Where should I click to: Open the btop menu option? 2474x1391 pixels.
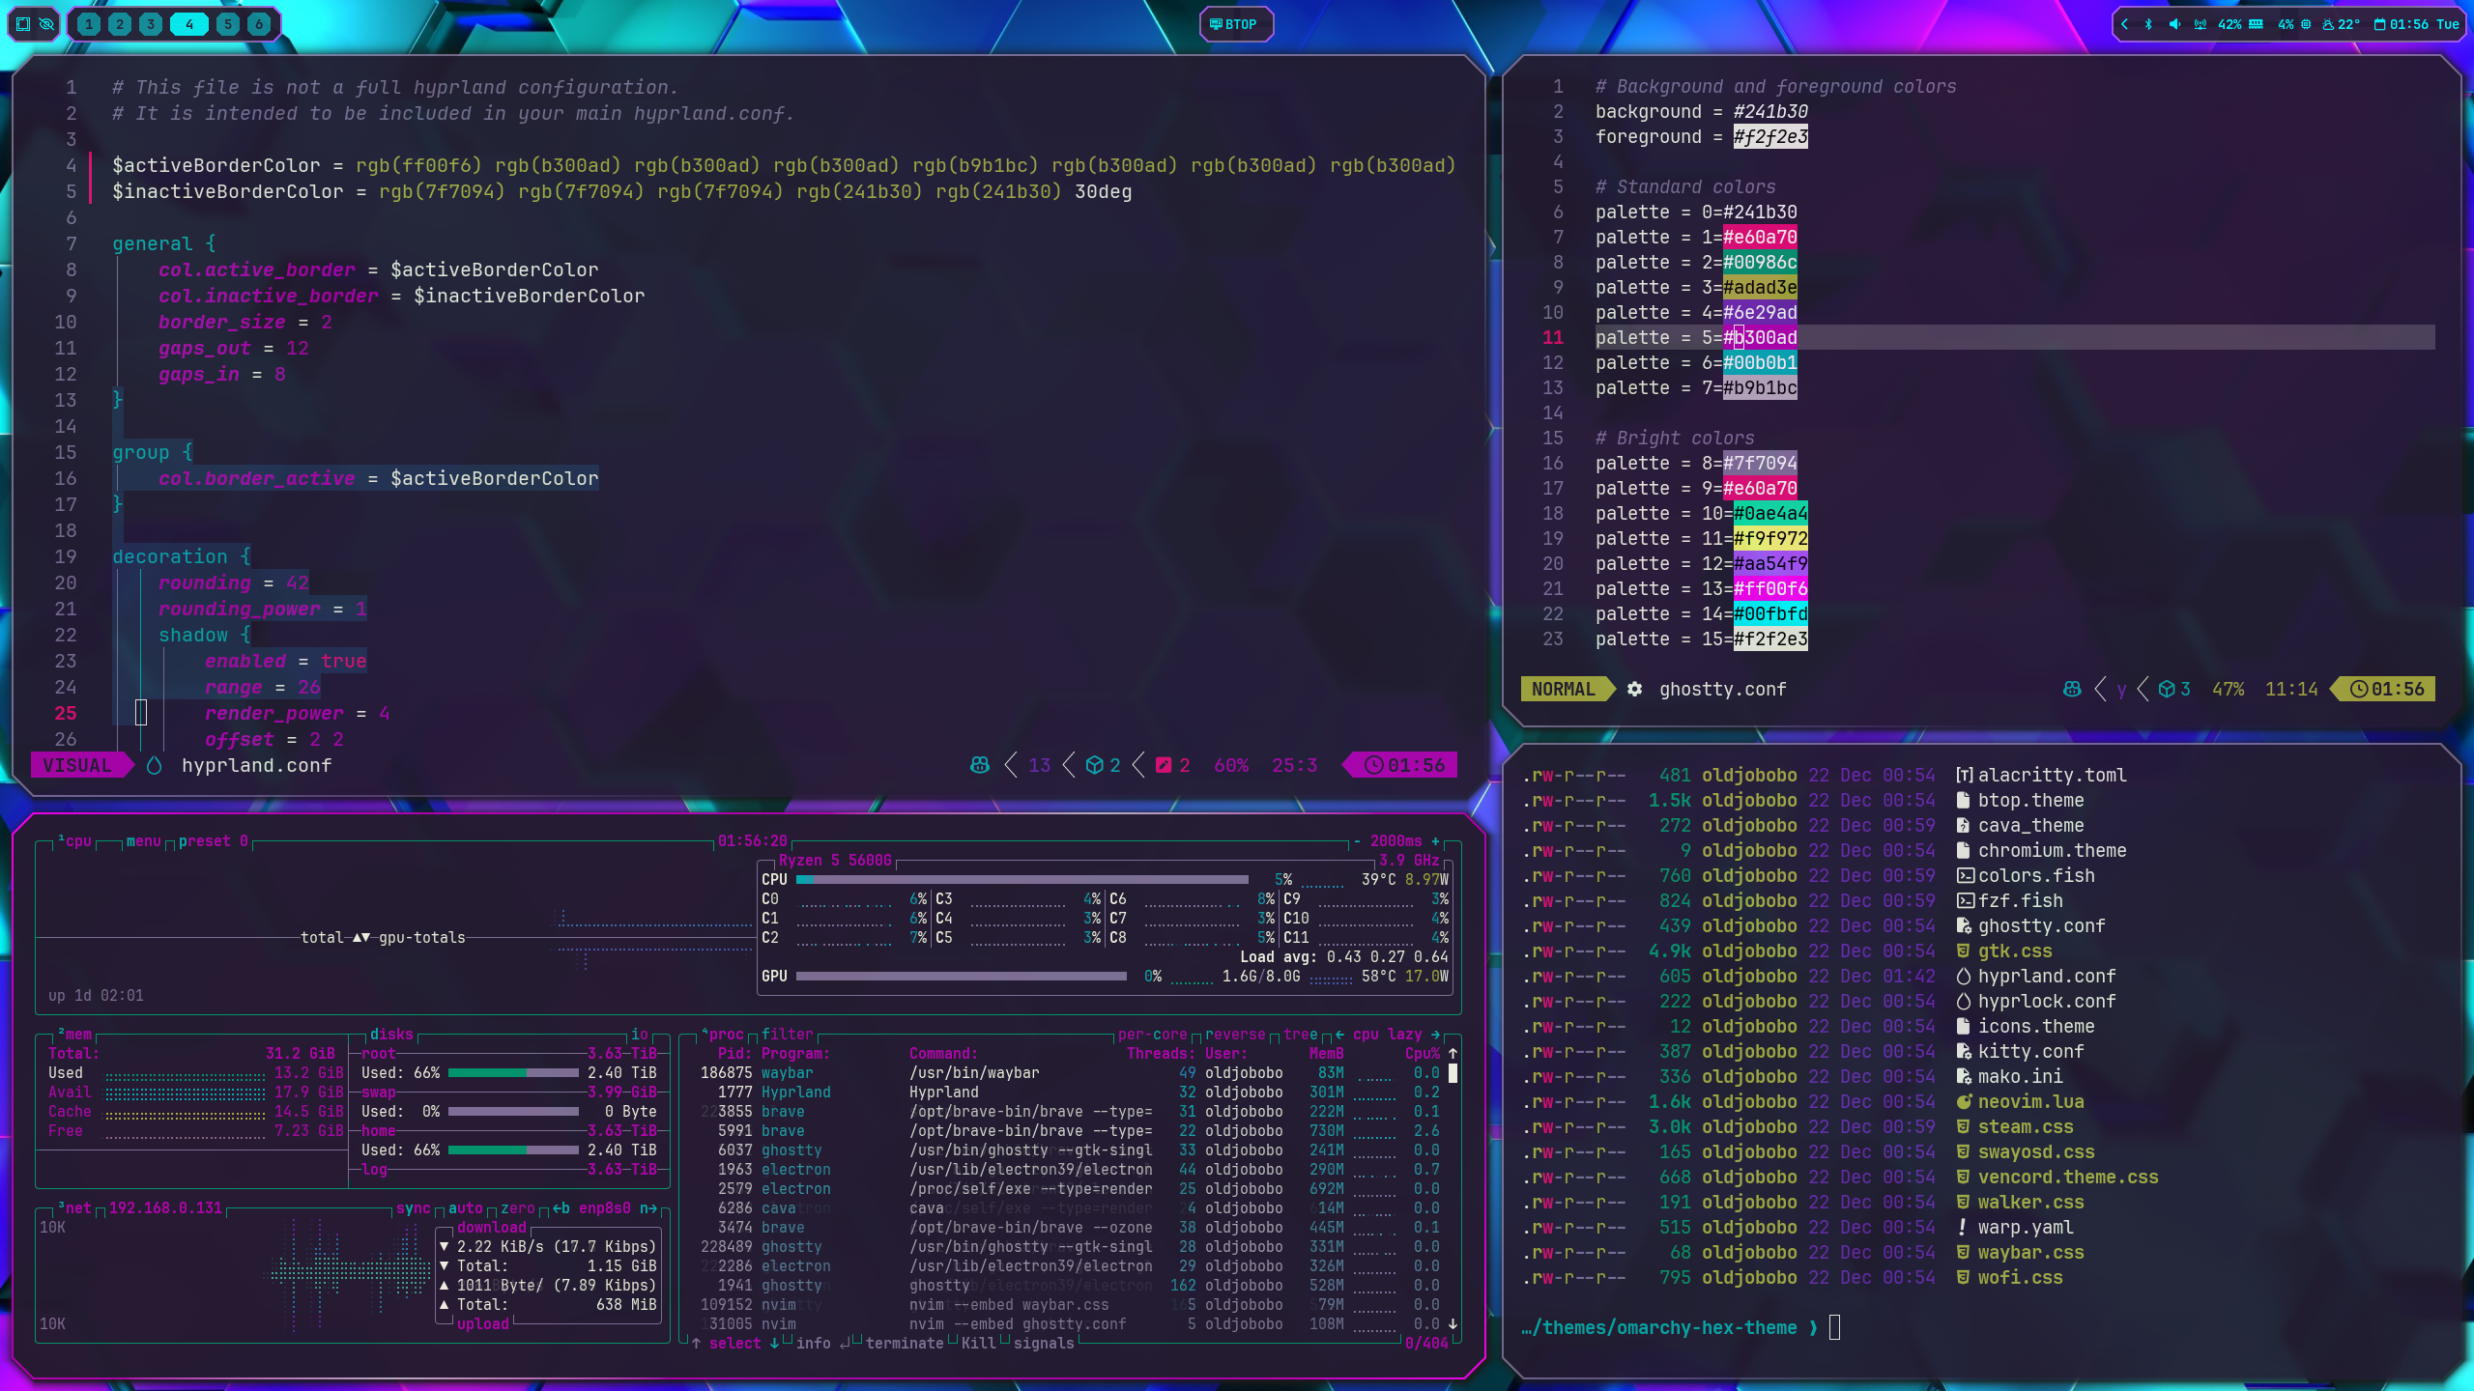tap(143, 841)
